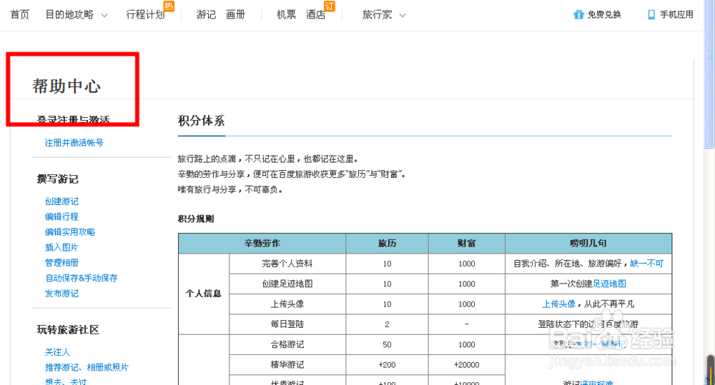Open the 创建游记 help link
Image resolution: width=715 pixels, height=385 pixels.
[x=61, y=201]
